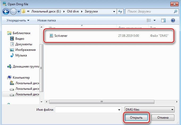The image size is (181, 125).
Task: Click the Новая папка button
Action: (x=47, y=20)
